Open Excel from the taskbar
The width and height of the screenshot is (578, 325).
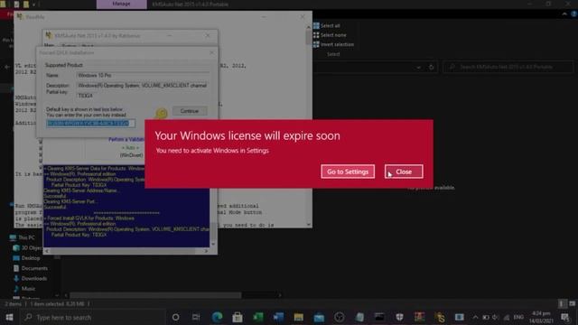(257, 317)
